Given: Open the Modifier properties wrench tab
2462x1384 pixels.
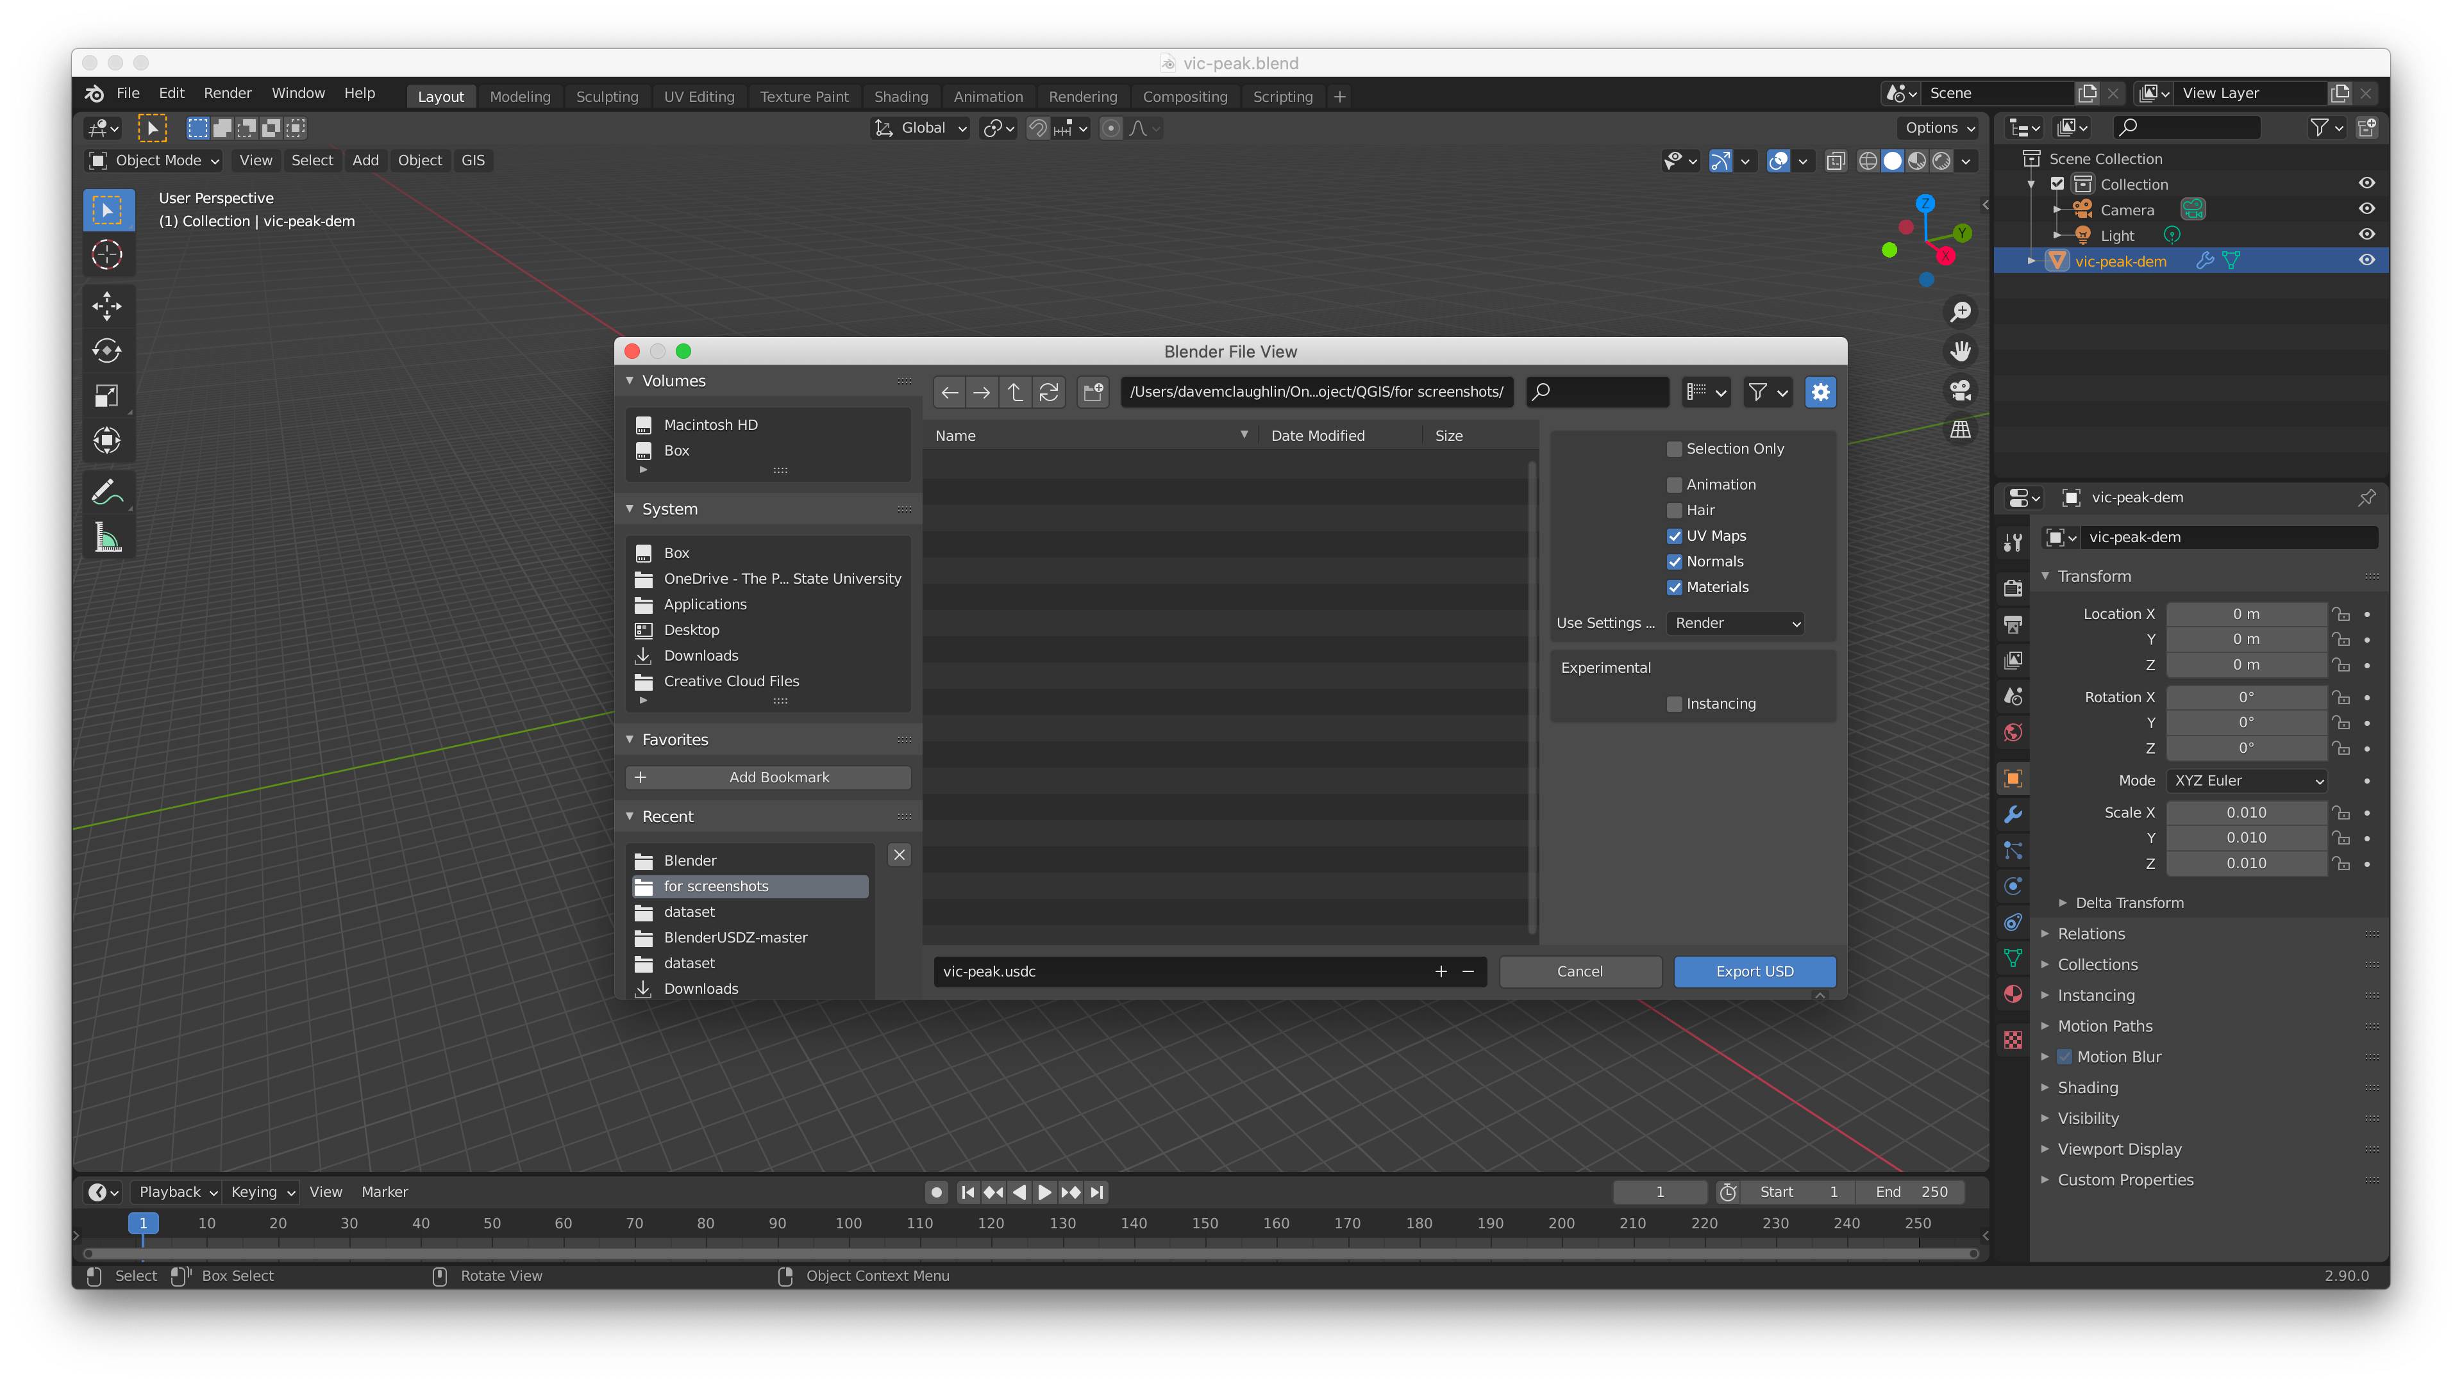Looking at the screenshot, I should (x=2013, y=815).
